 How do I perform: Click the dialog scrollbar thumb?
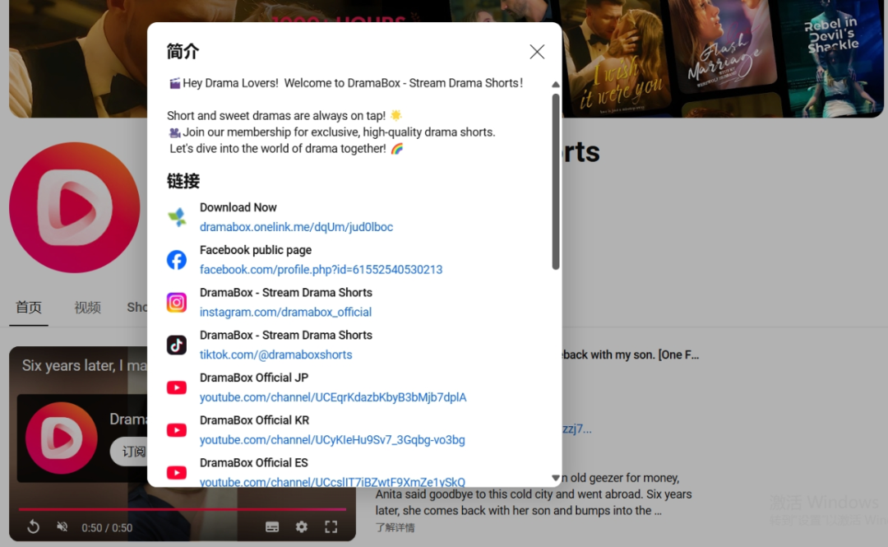coord(556,182)
